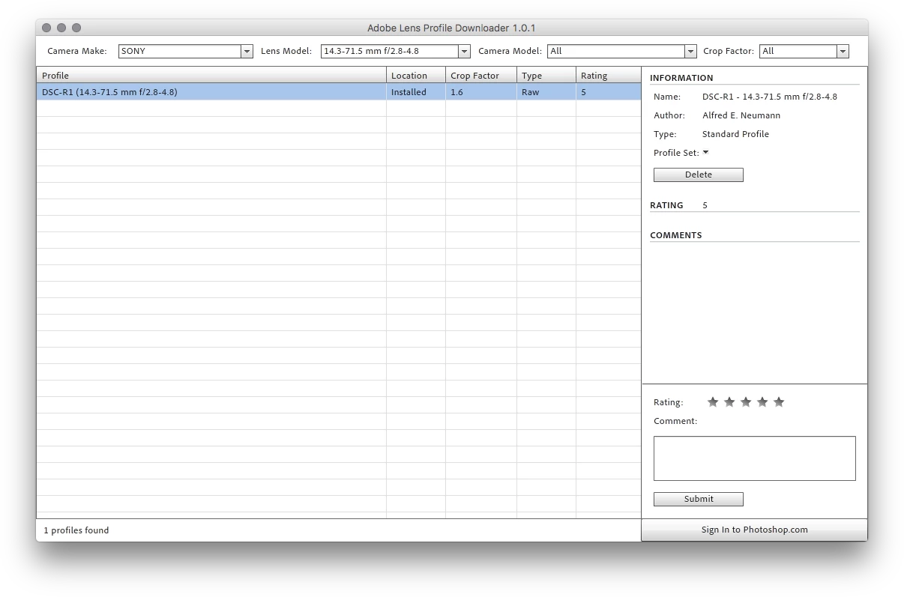This screenshot has height=597, width=904.
Task: Rate the profile two stars
Action: [x=729, y=402]
